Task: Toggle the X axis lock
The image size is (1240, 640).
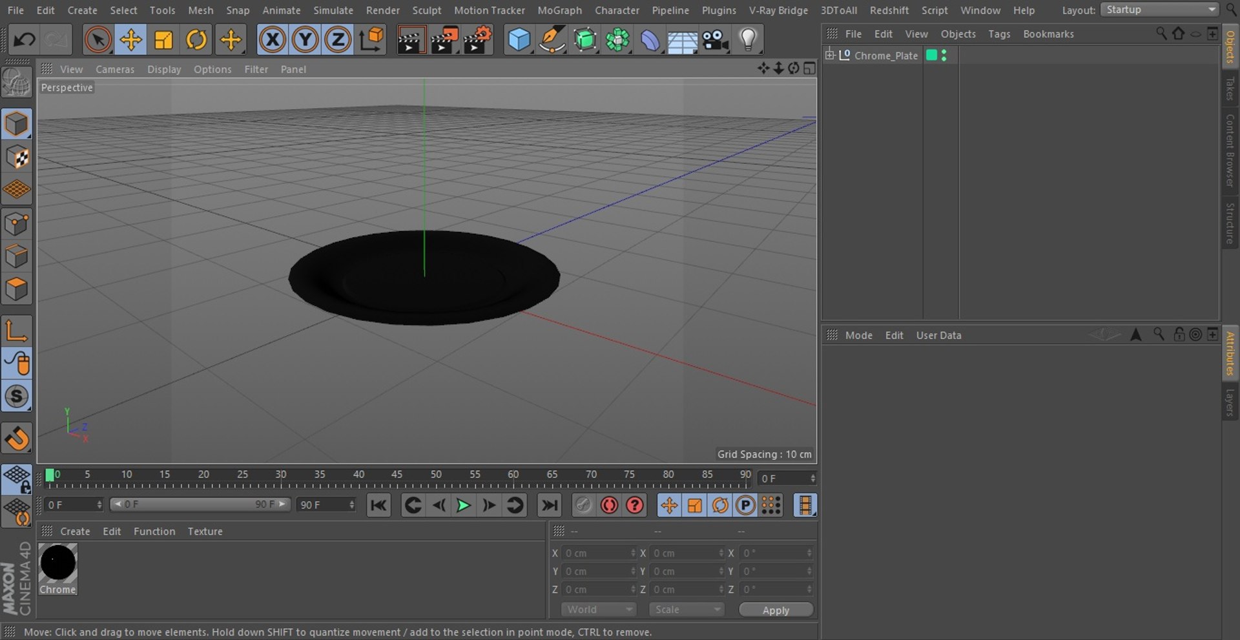Action: tap(273, 40)
